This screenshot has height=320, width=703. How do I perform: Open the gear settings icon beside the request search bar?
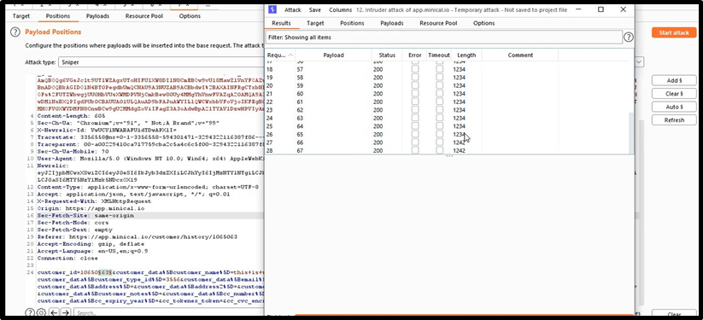(x=41, y=312)
